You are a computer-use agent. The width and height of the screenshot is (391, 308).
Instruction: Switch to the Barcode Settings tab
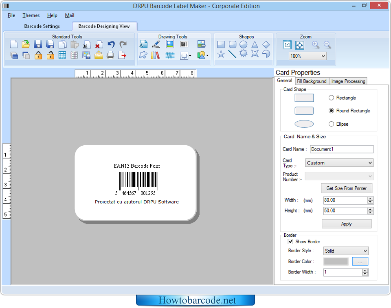(42, 26)
